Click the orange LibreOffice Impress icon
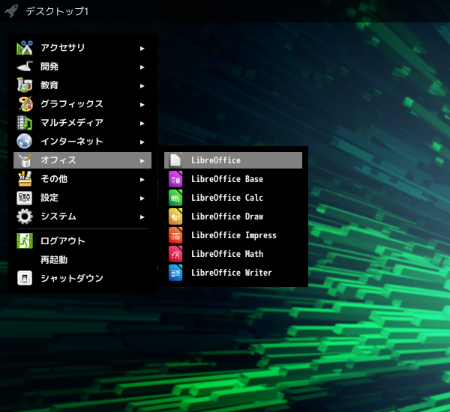The width and height of the screenshot is (450, 412). pyautogui.click(x=175, y=235)
